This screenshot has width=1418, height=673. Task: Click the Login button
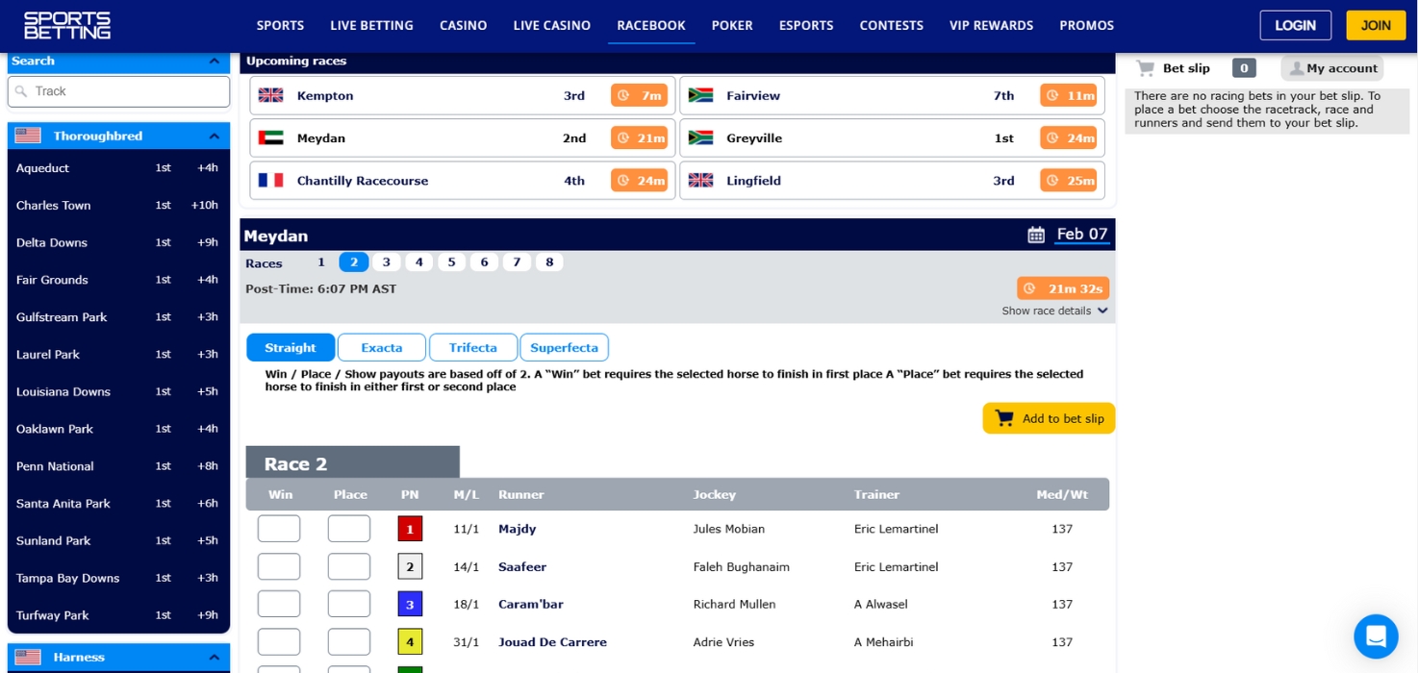coord(1296,25)
